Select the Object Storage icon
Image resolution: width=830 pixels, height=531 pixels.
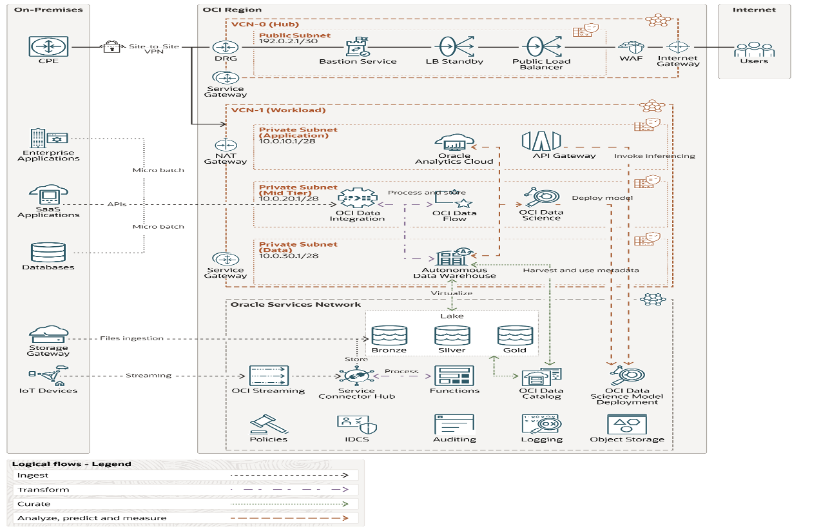(627, 425)
